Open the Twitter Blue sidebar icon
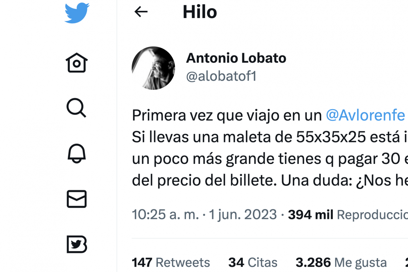The height and width of the screenshot is (272, 408). [x=77, y=244]
